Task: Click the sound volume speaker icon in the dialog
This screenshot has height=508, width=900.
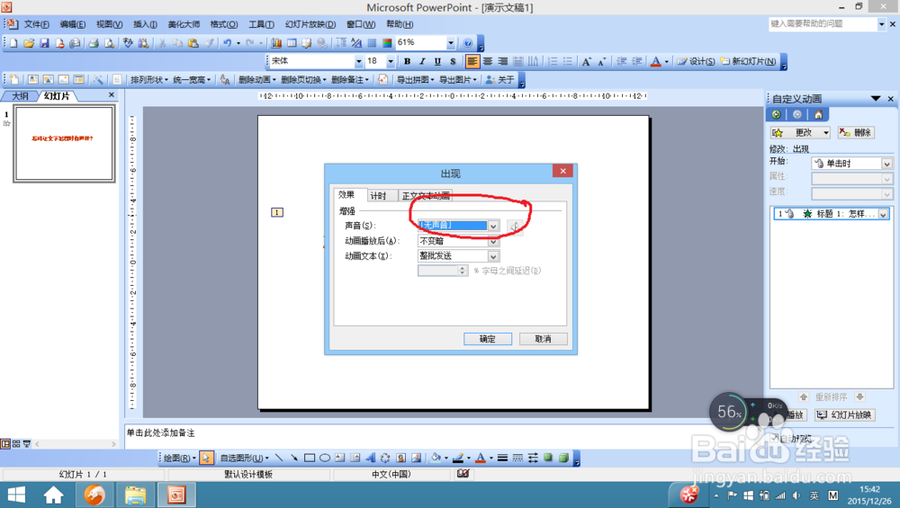Action: [x=514, y=227]
